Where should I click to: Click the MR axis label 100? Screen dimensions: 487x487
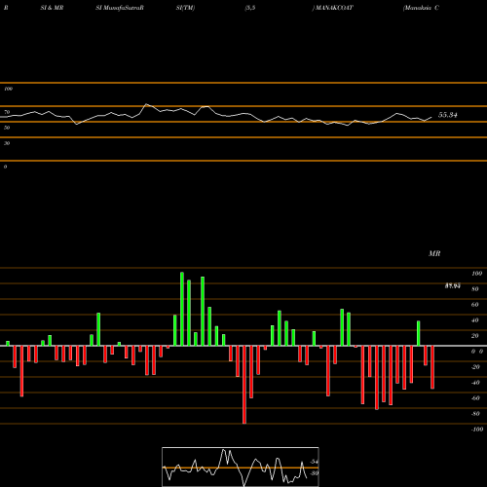pos(476,274)
